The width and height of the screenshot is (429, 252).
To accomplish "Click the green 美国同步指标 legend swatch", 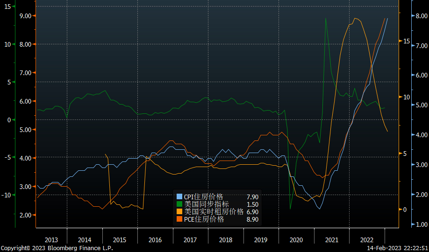I will (x=179, y=204).
